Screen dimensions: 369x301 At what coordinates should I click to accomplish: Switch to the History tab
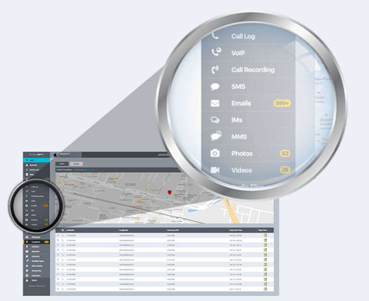(x=75, y=164)
